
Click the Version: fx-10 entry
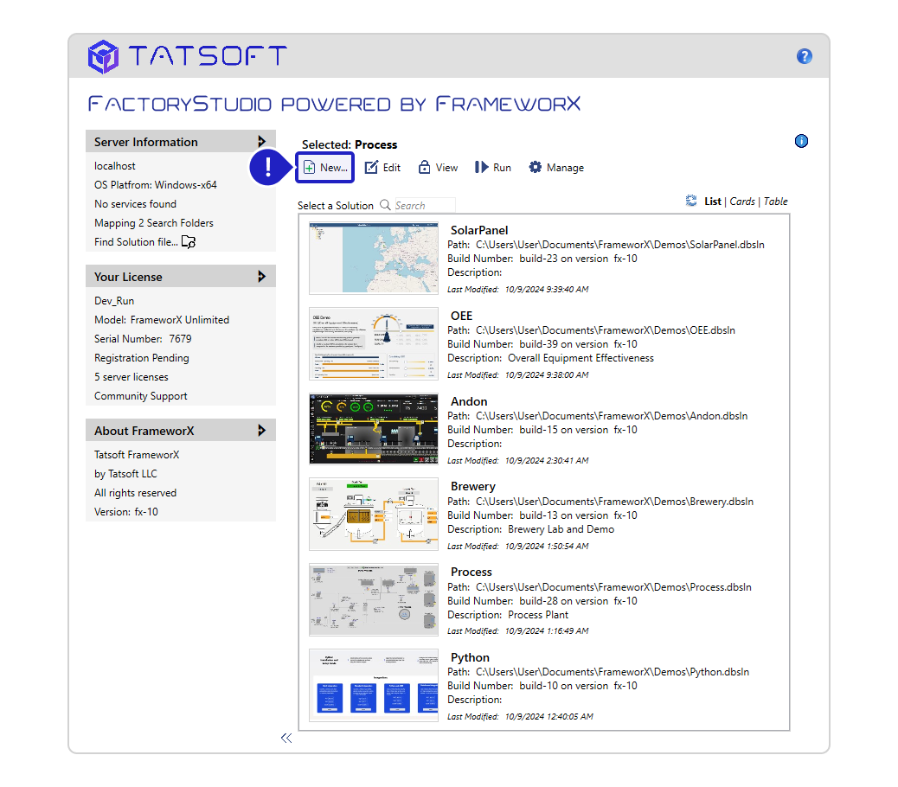coord(126,512)
